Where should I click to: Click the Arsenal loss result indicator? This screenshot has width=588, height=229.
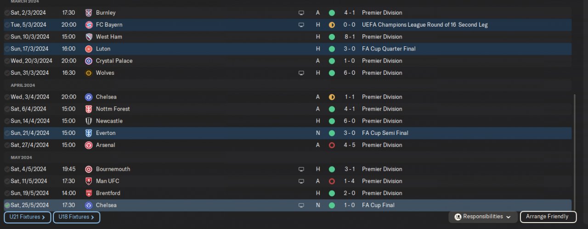coord(332,145)
